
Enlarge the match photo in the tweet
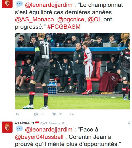click(x=72, y=71)
